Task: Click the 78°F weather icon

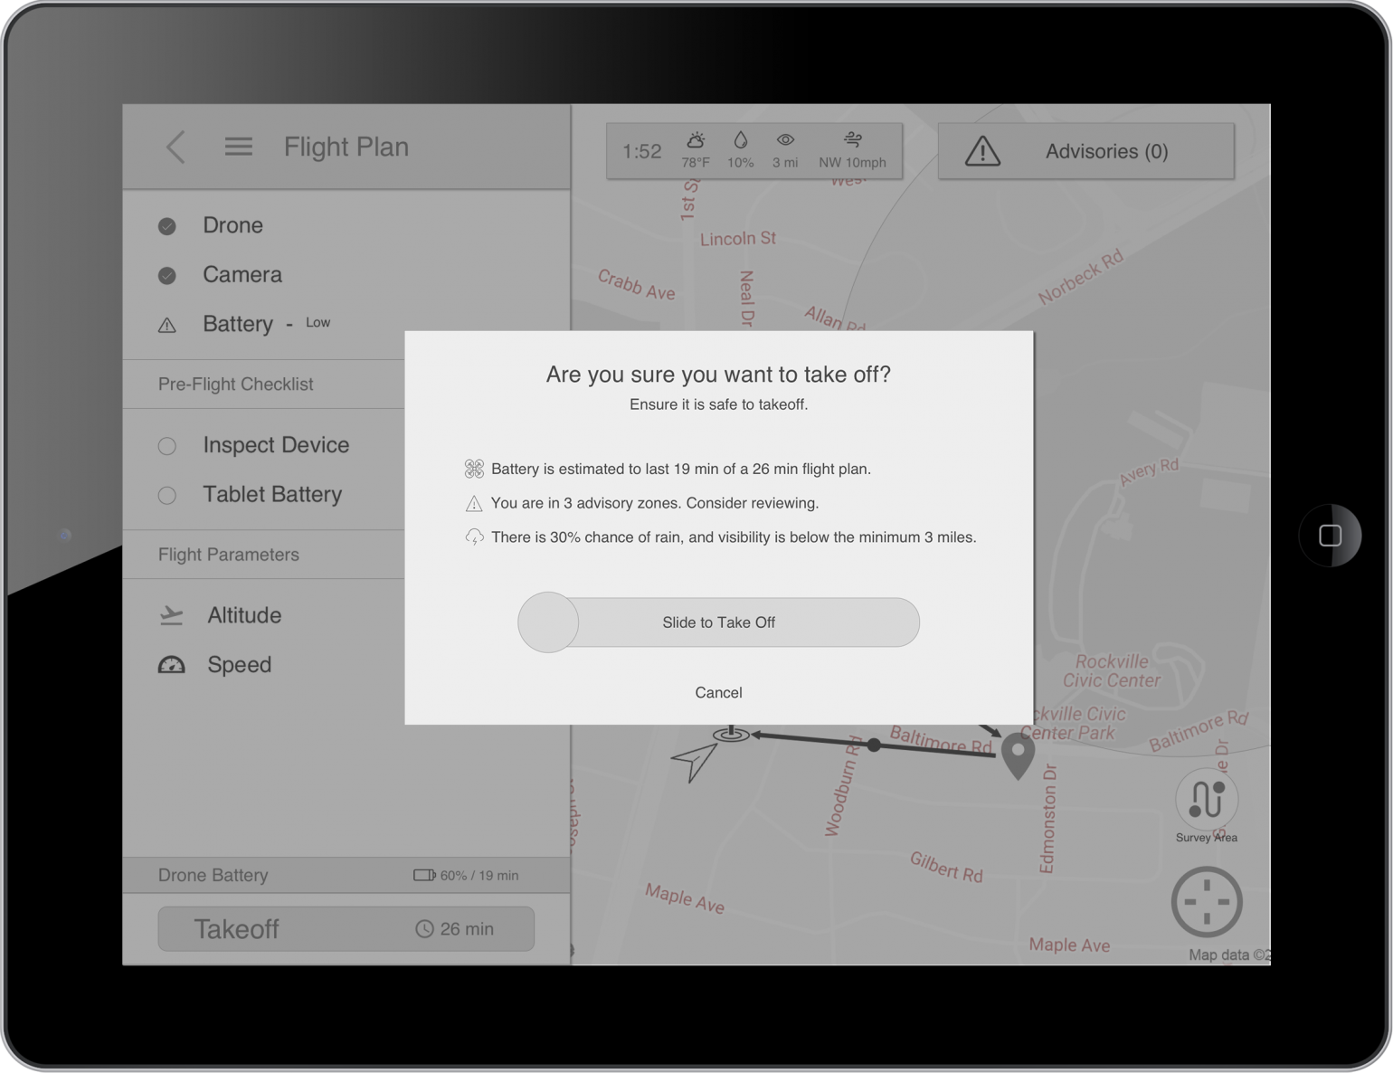Action: 696,140
